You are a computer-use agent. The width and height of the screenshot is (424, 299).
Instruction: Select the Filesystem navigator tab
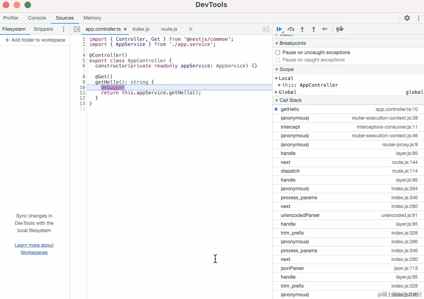tap(14, 29)
